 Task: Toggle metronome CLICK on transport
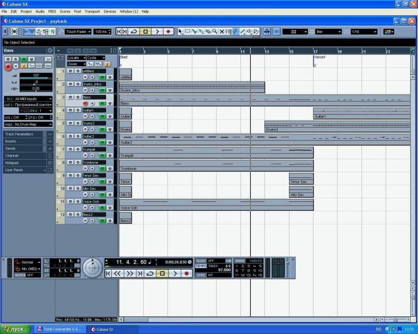coord(201,261)
